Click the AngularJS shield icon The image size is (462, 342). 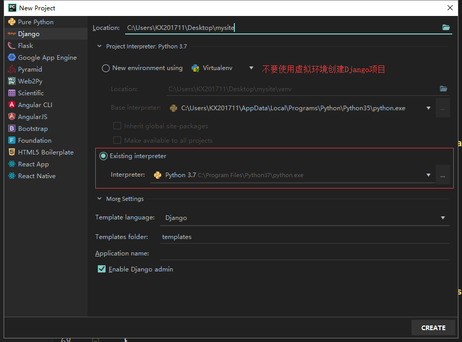pyautogui.click(x=12, y=116)
